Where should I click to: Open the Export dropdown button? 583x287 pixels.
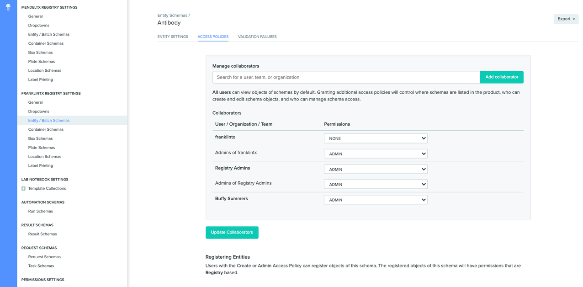[566, 19]
